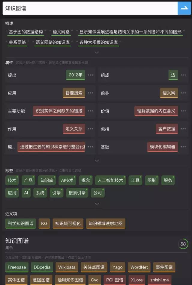Click the dots next to 模块化编辑器
The height and width of the screenshot is (285, 192).
click(183, 147)
